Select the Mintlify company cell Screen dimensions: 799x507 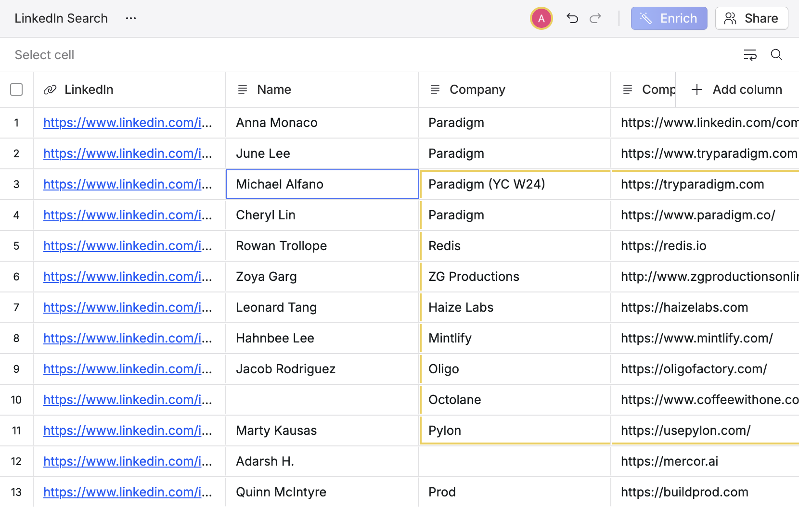[x=515, y=338]
